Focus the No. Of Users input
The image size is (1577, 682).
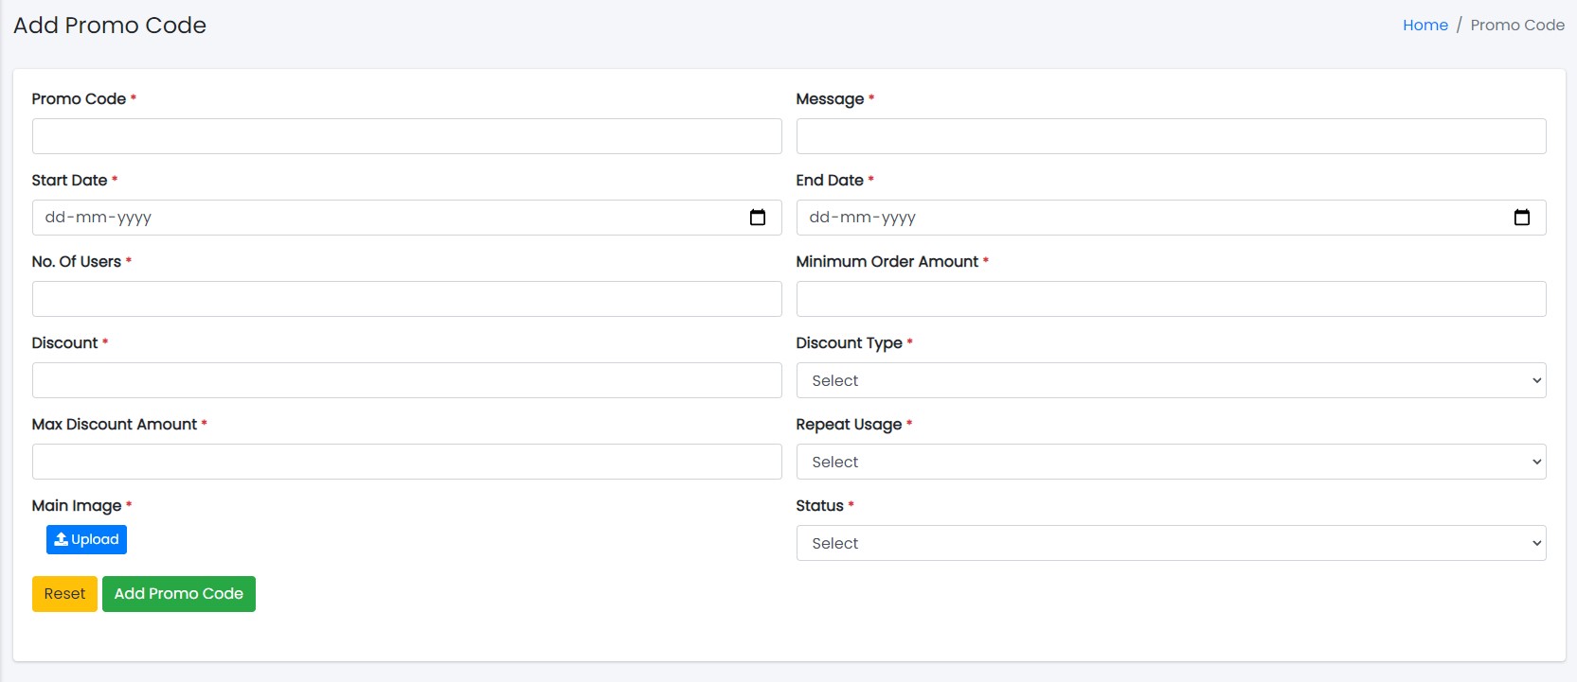click(x=406, y=299)
